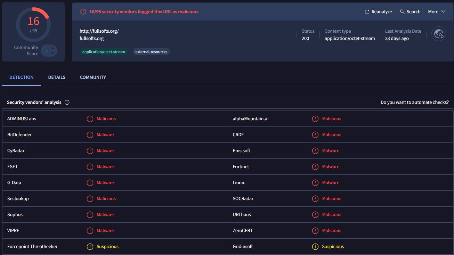Select the URLhaus vendor name
The height and width of the screenshot is (255, 454).
click(242, 215)
